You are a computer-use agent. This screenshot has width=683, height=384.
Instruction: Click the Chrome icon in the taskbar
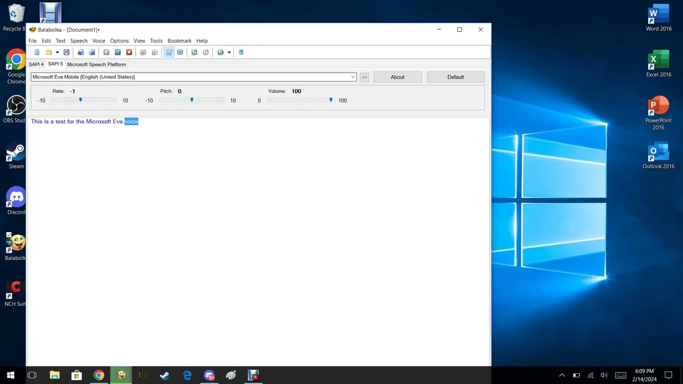coord(99,375)
